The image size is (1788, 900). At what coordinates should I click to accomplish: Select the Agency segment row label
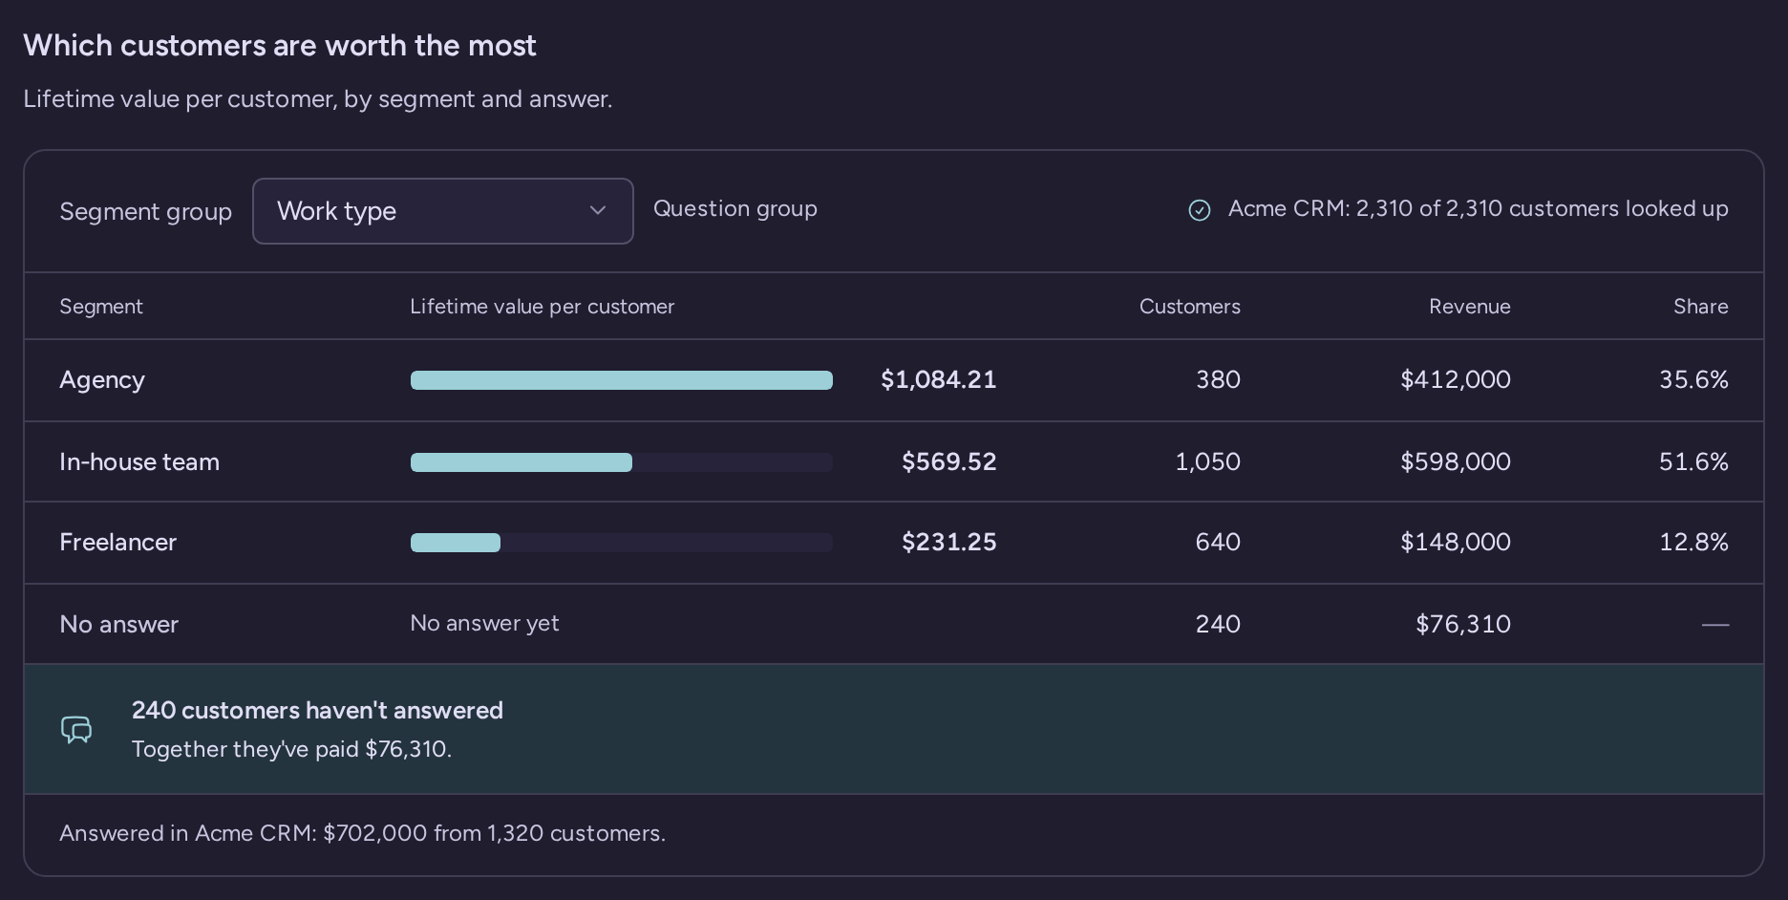click(102, 380)
